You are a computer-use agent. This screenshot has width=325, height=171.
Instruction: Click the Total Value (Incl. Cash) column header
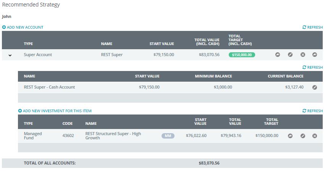point(207,42)
